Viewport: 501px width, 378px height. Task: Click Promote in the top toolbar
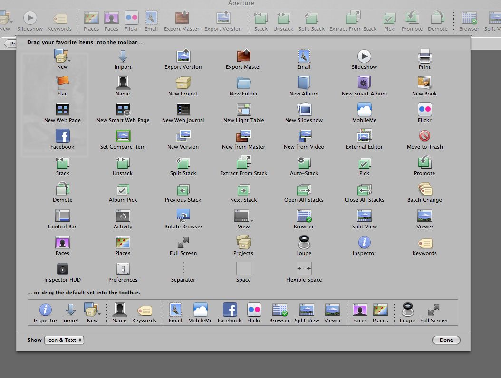(x=412, y=21)
